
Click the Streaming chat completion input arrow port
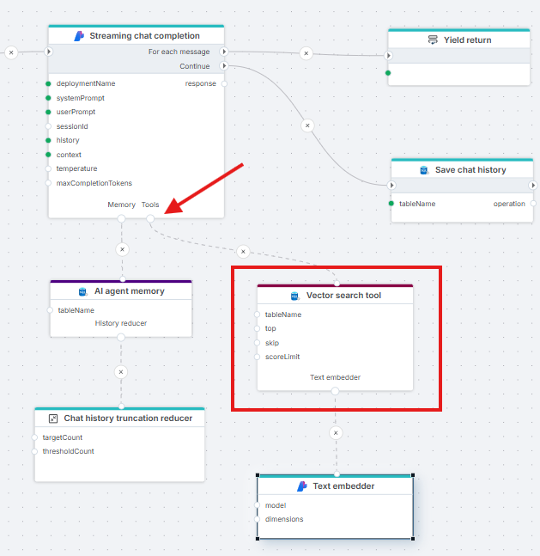(49, 52)
